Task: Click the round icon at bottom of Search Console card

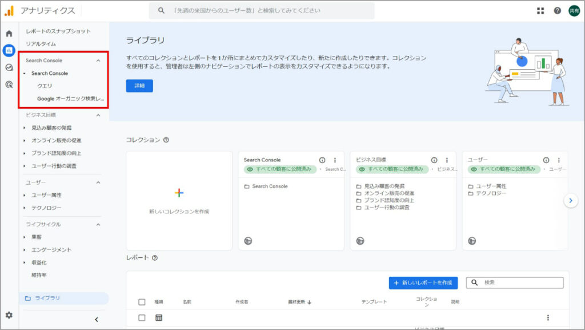Action: 248,241
